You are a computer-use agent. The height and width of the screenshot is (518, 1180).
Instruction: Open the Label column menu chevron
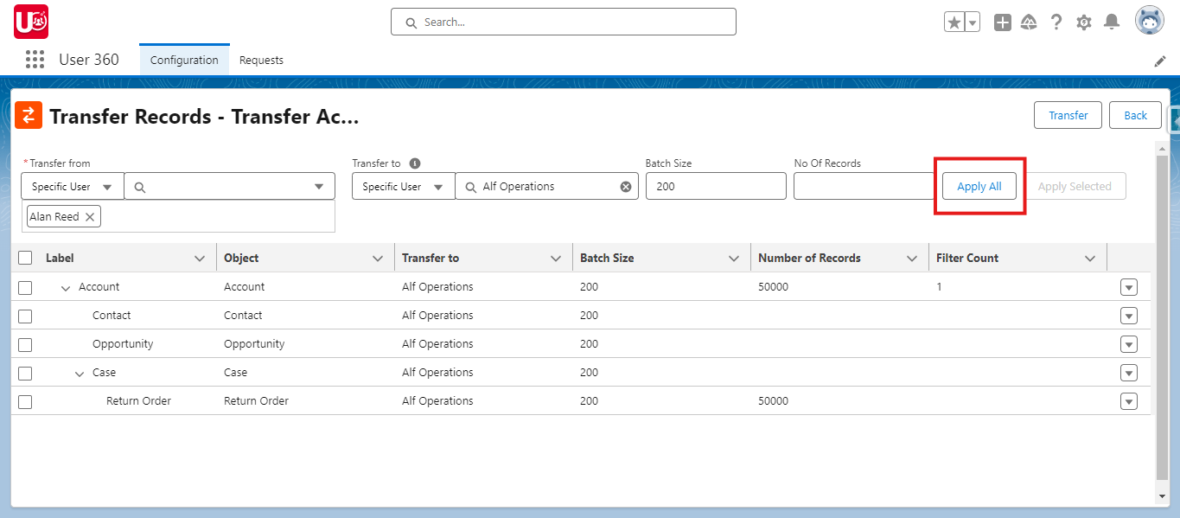[x=200, y=259]
